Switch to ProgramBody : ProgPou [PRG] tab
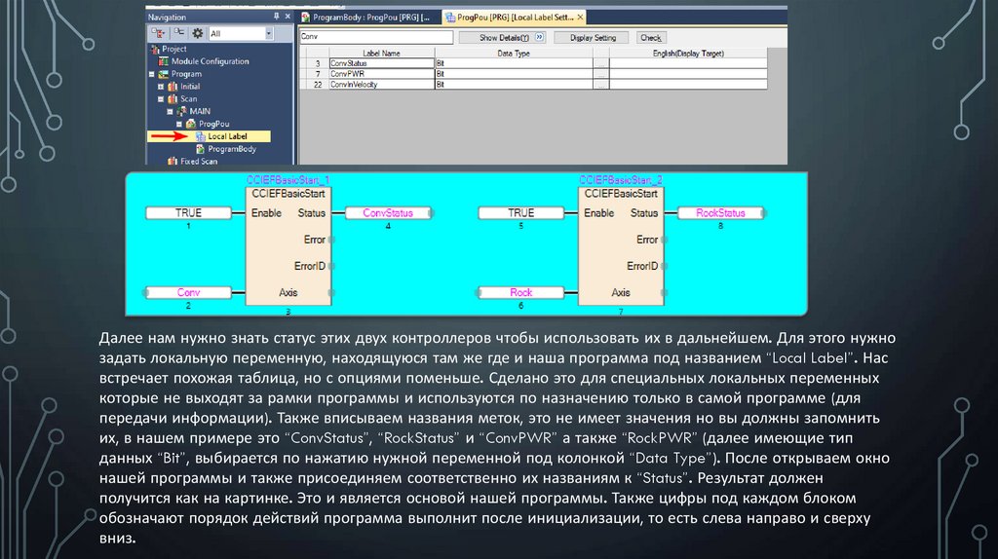The height and width of the screenshot is (559, 998). click(367, 18)
